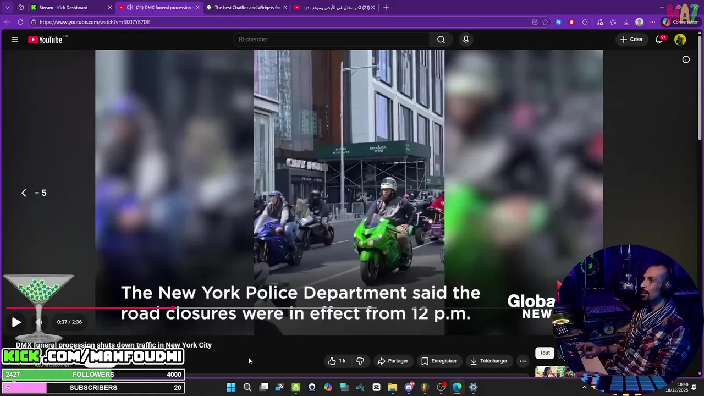The width and height of the screenshot is (704, 396).
Task: Reload the current page
Action: pos(20,22)
